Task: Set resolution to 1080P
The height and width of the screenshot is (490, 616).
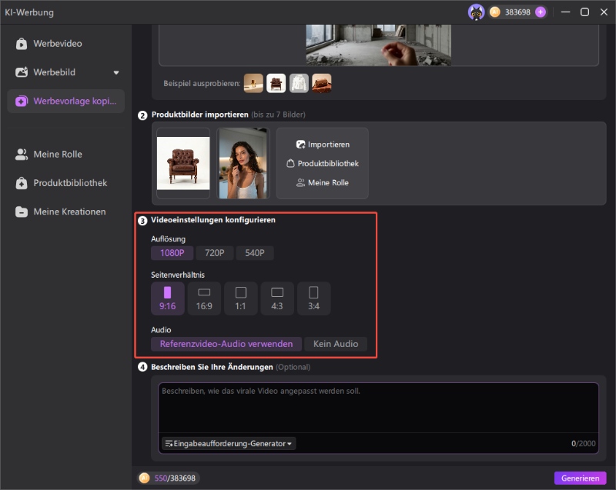Action: [172, 253]
